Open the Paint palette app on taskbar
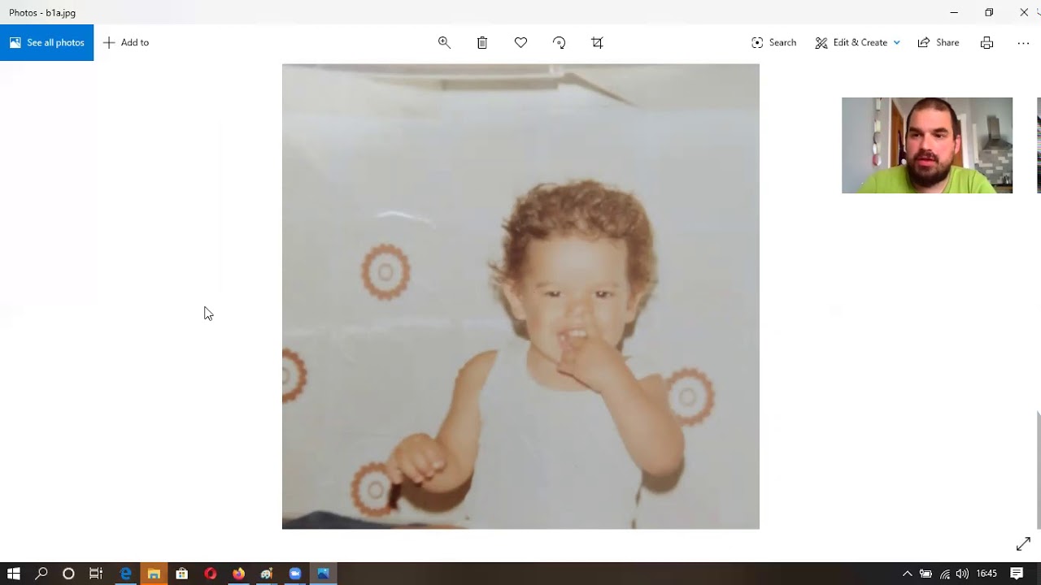Image resolution: width=1041 pixels, height=585 pixels. point(267,574)
